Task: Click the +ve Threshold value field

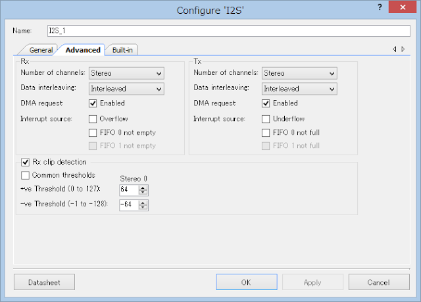Action: click(129, 190)
